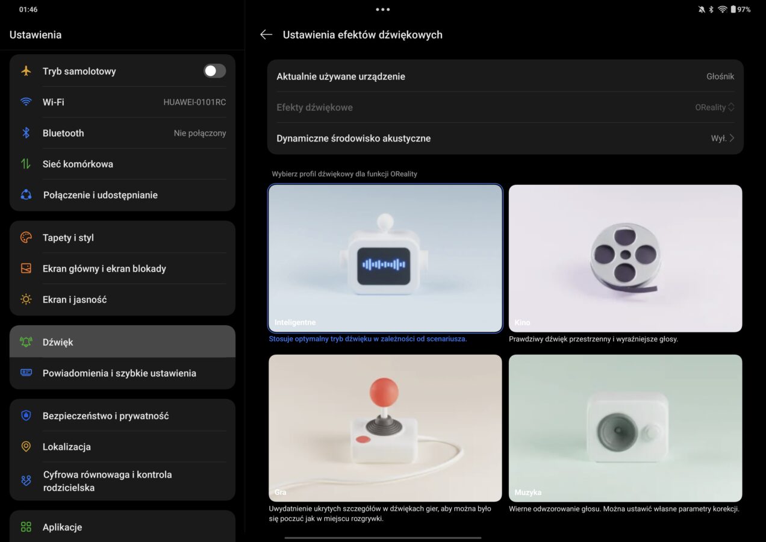Open Tapety i styl

pos(122,237)
